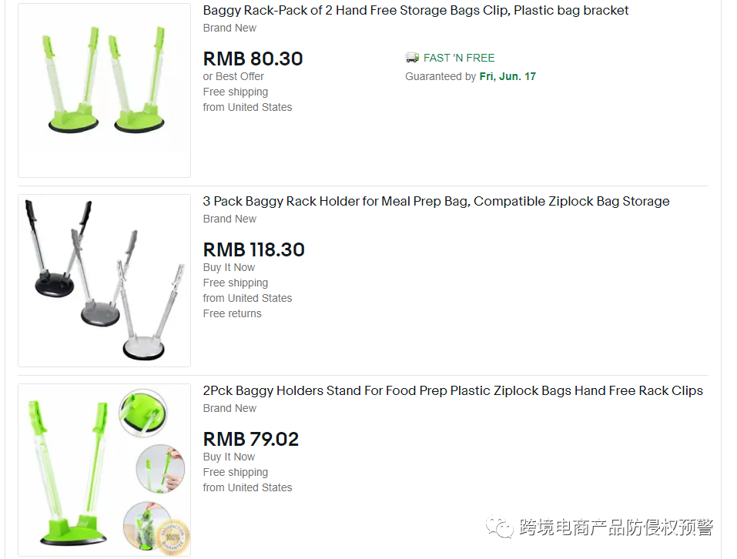737x559 pixels.
Task: Click the RMB 79.02 price
Action: tap(251, 439)
